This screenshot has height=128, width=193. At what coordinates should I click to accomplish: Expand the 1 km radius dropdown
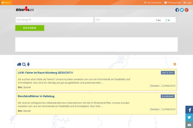click(x=163, y=20)
